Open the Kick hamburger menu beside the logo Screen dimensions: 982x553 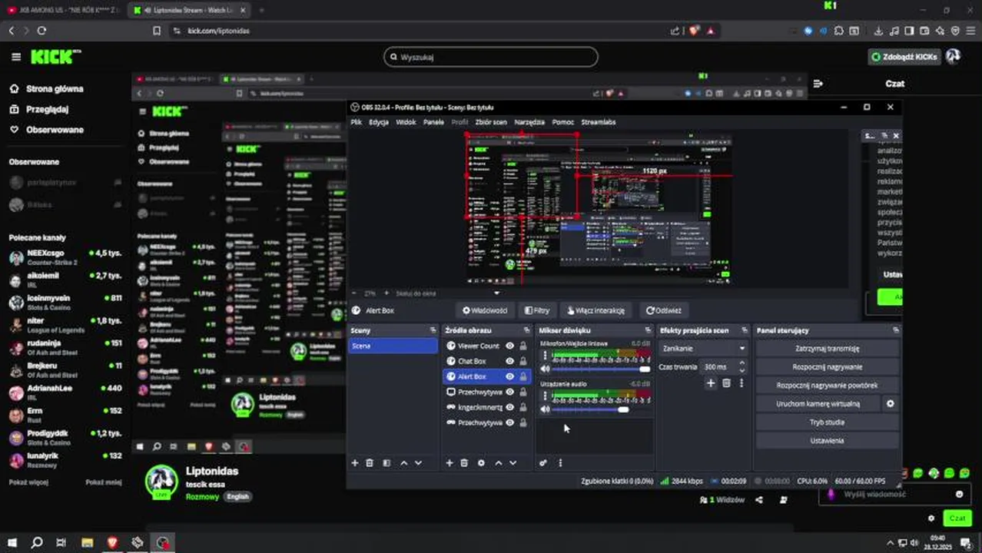pyautogui.click(x=16, y=57)
